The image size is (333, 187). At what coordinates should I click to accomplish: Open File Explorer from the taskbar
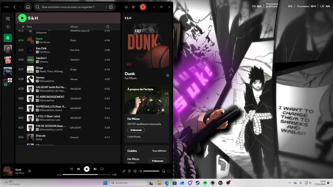pyautogui.click(x=159, y=183)
